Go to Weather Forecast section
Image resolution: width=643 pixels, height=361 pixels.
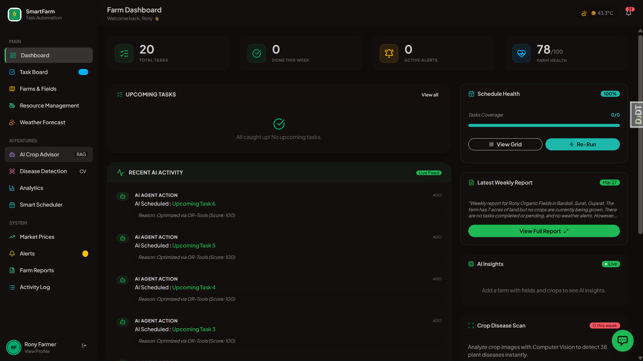(x=42, y=122)
